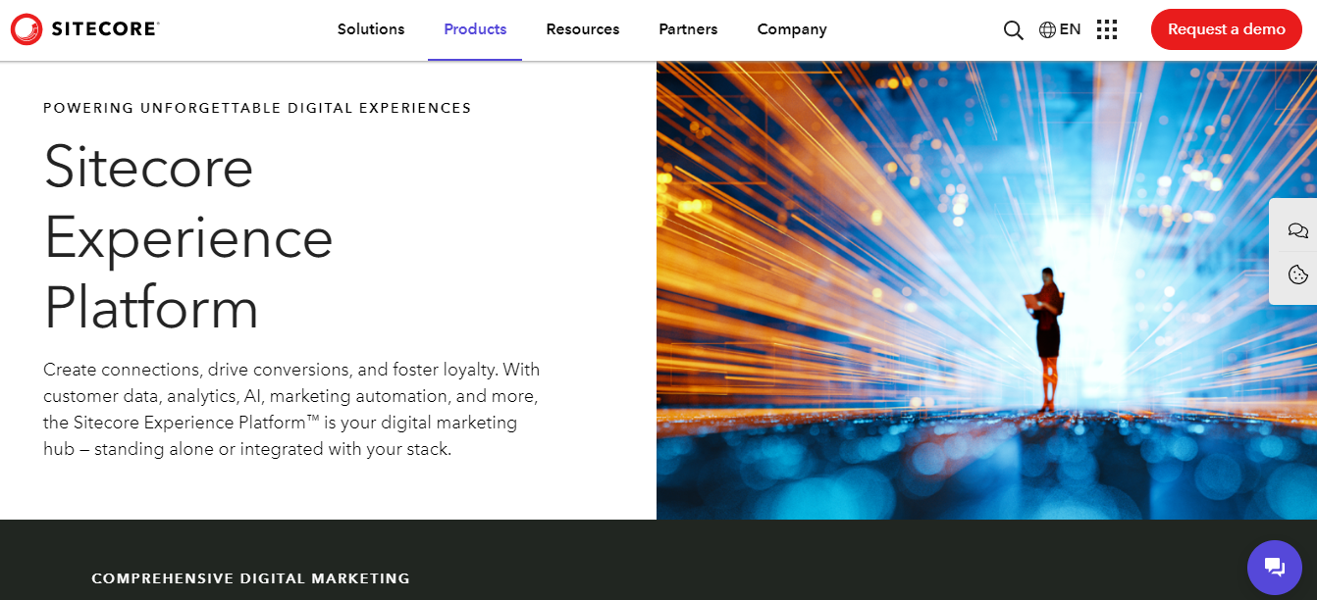Screen dimensions: 1317x600
Task: Click the POWERING UNFORGETTABLE DIGITAL EXPERIENCES eyebrow text
Action: tap(256, 108)
